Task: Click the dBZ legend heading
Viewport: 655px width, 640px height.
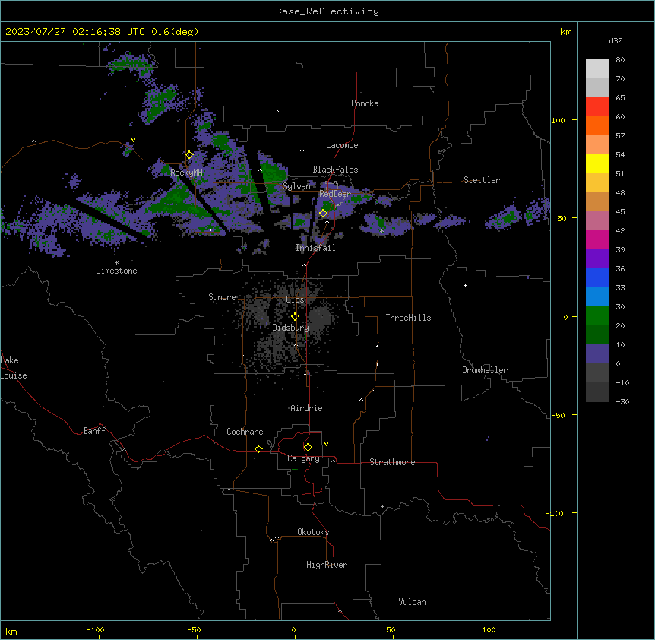Action: tap(615, 40)
